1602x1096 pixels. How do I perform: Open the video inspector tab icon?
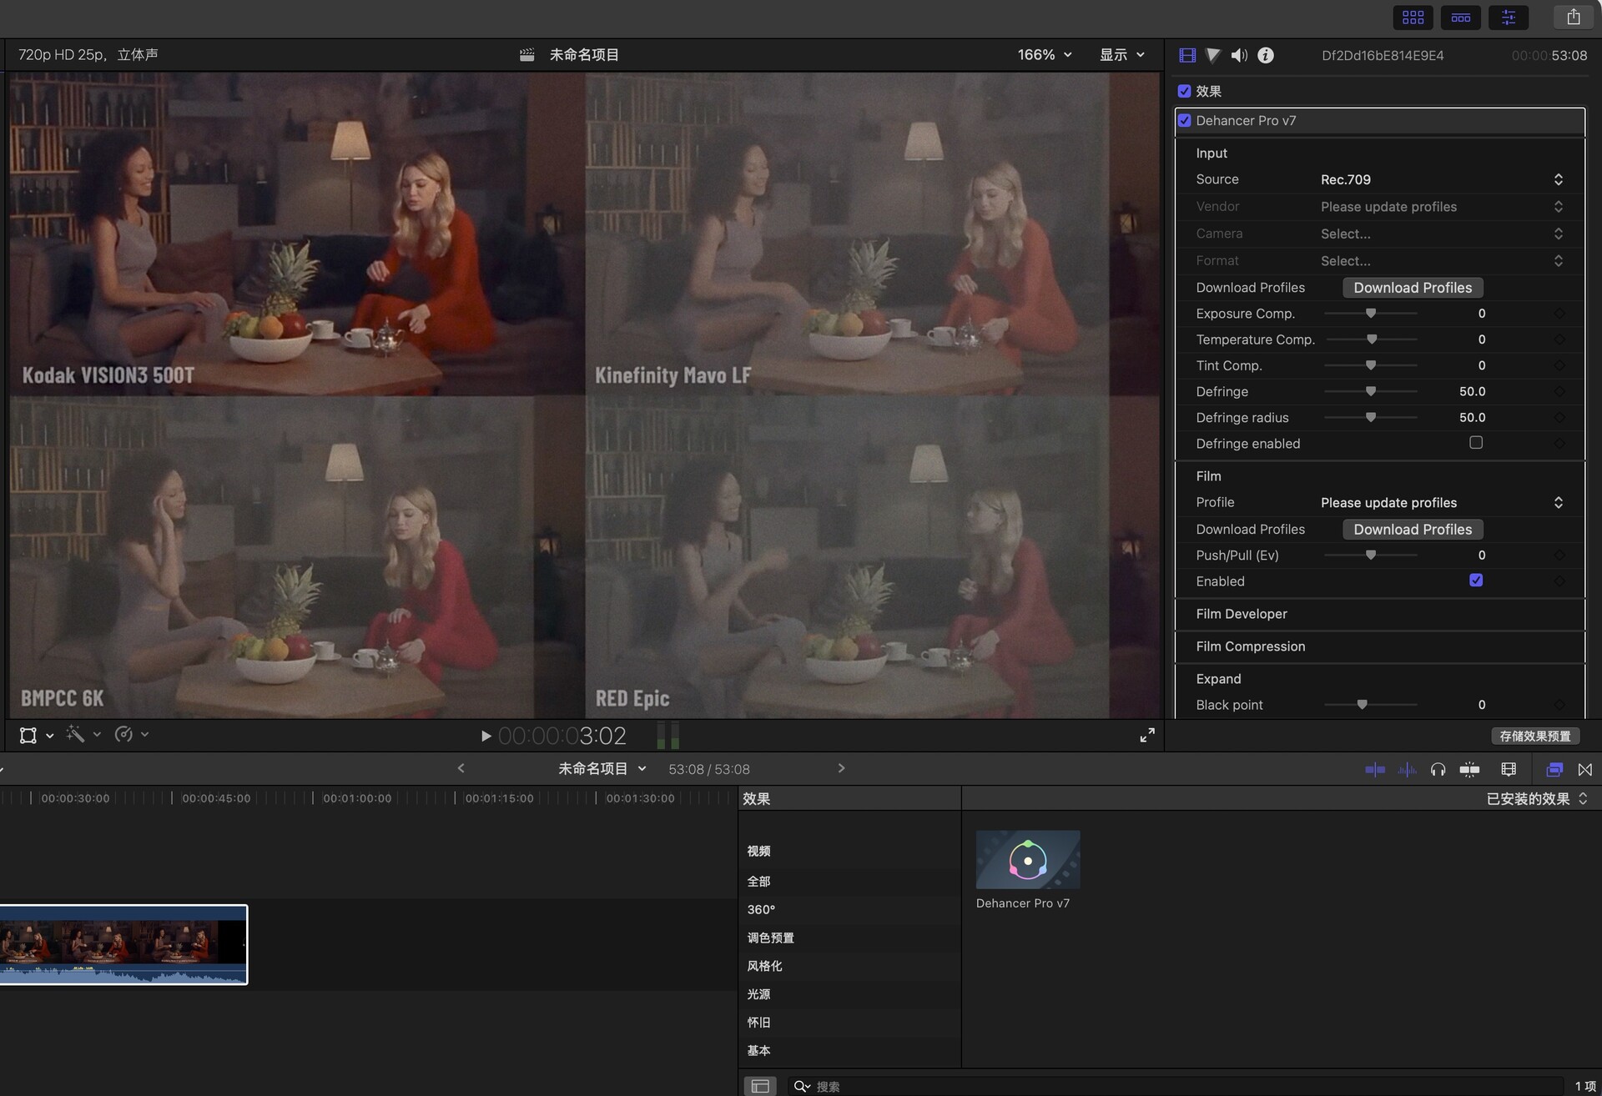point(1186,55)
